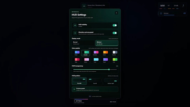Toggle the HUD visibility switch
190x107 pixels.
point(115,25)
